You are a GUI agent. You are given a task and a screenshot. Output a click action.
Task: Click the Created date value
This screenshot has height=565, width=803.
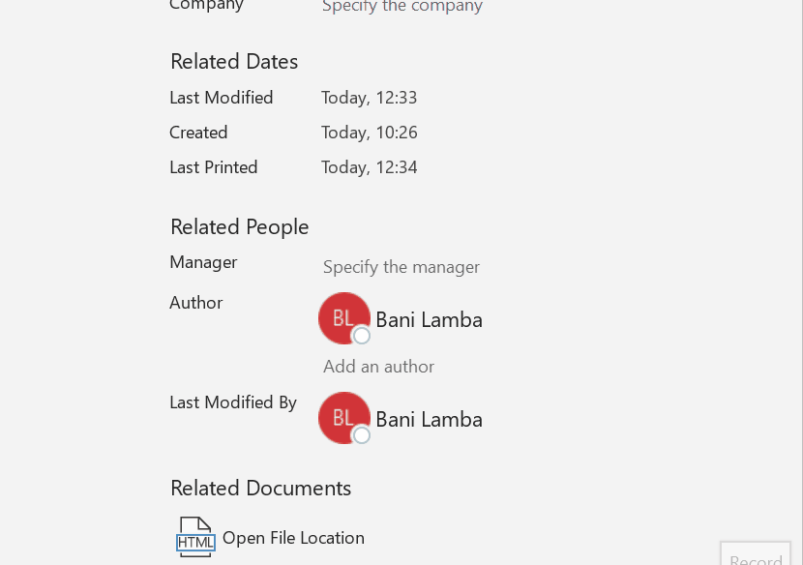[369, 133]
